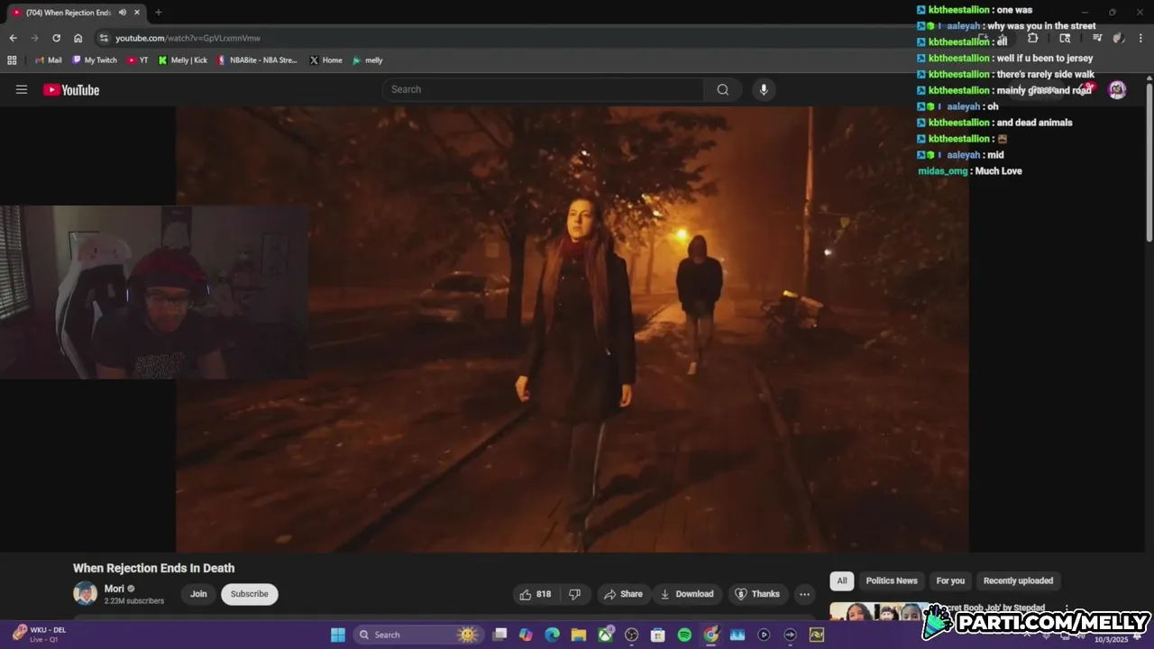Image resolution: width=1154 pixels, height=649 pixels.
Task: Open the Melly | Kick bookmark
Action: pos(183,60)
